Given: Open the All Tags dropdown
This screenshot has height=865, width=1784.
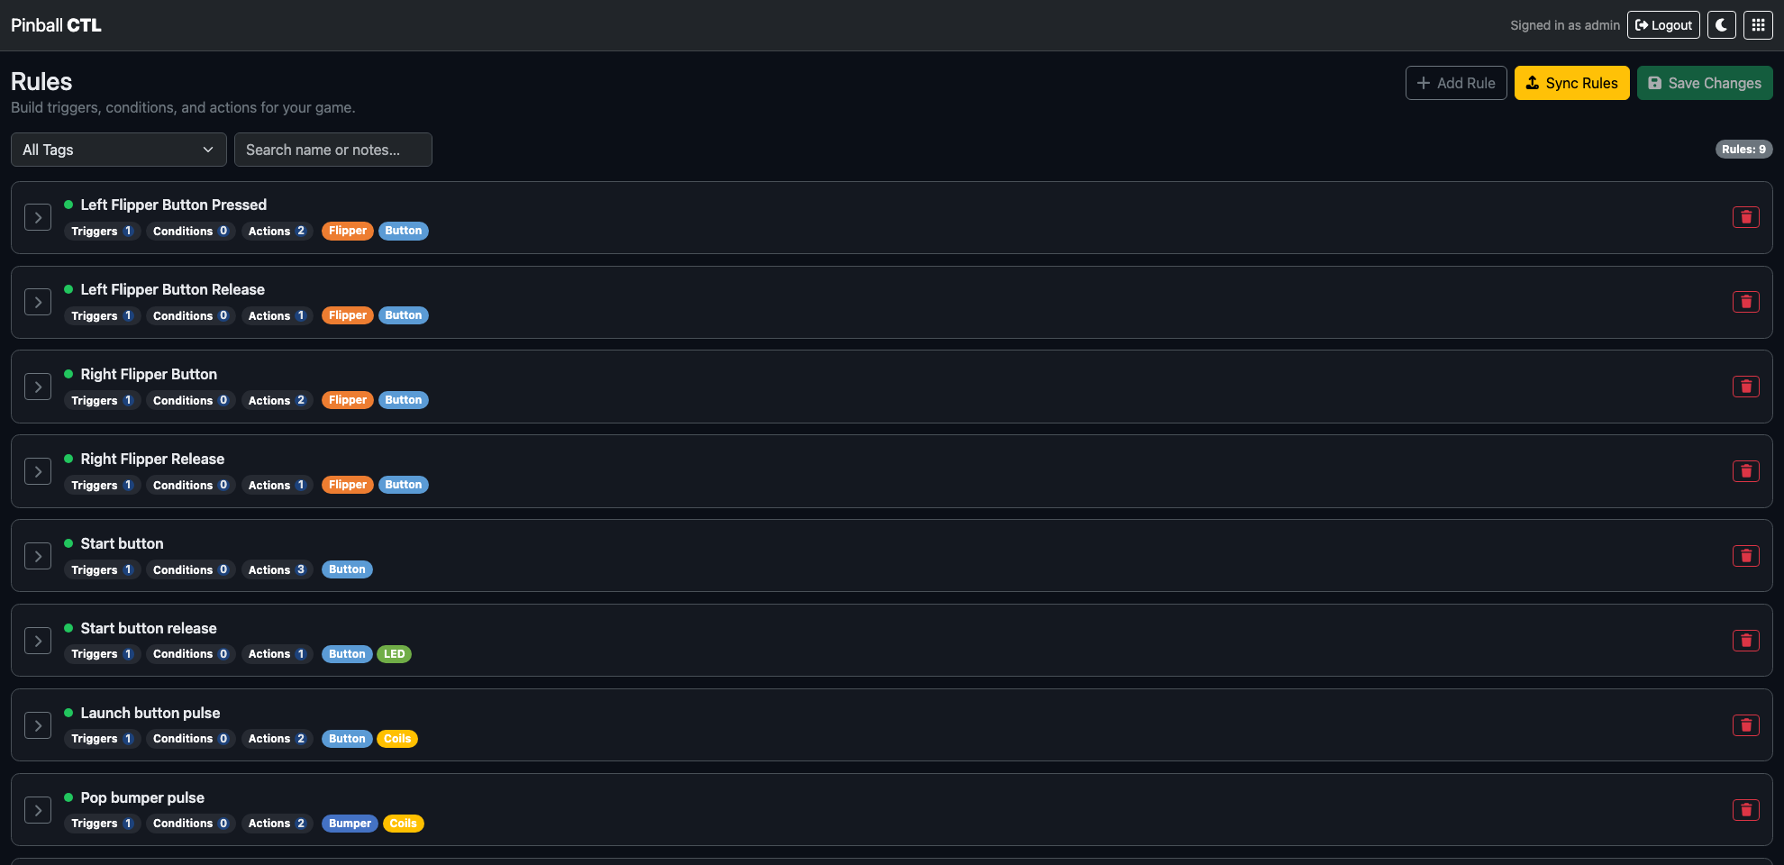Looking at the screenshot, I should point(118,150).
